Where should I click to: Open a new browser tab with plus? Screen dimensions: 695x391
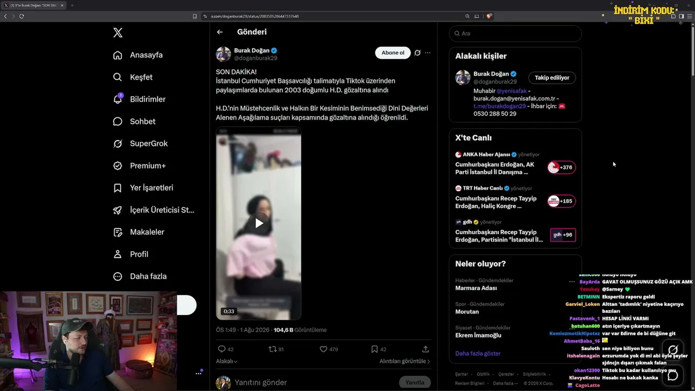click(x=72, y=5)
